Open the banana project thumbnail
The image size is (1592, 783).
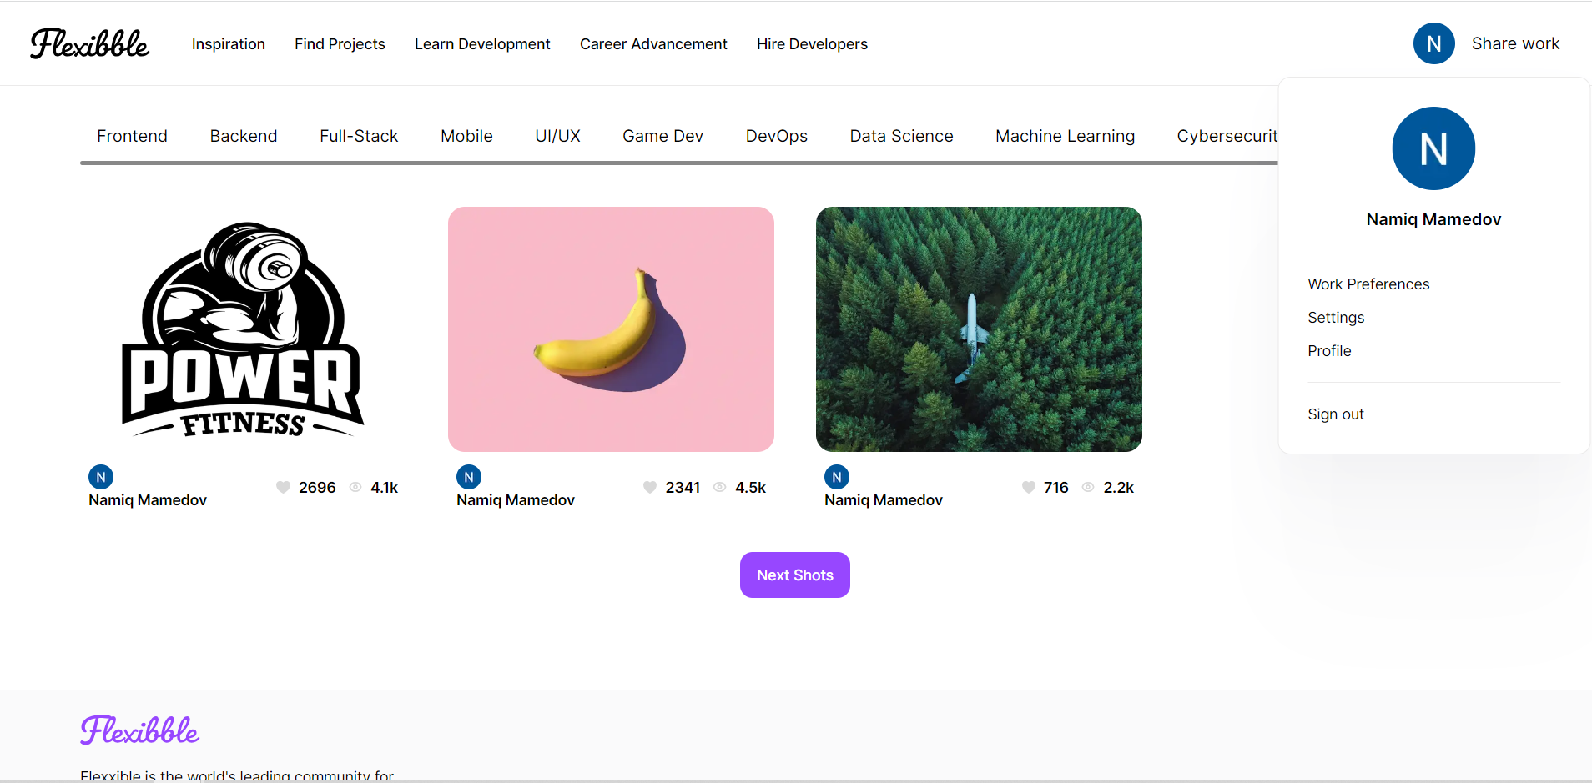tap(611, 329)
